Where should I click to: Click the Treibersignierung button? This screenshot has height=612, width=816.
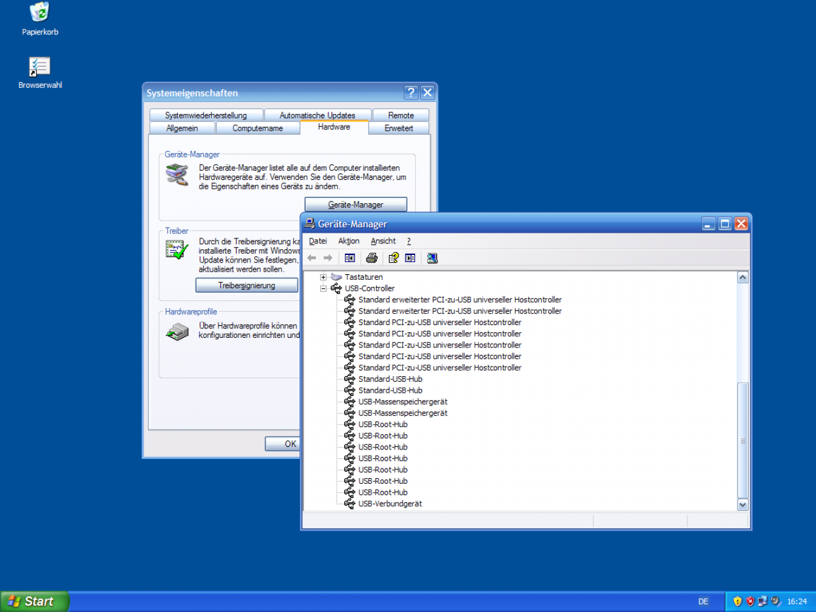coord(247,286)
